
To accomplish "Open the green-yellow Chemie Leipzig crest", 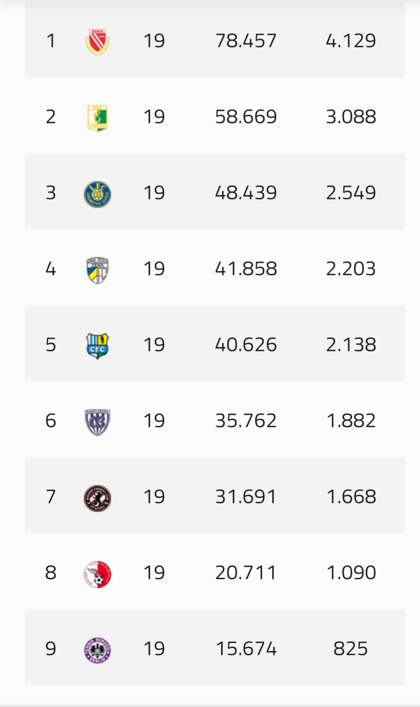I will point(97,118).
